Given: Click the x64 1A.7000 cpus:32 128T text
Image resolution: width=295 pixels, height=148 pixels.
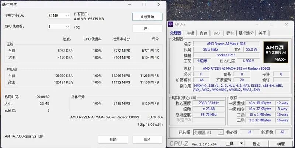Looking at the screenshot, I should [x=25, y=136].
